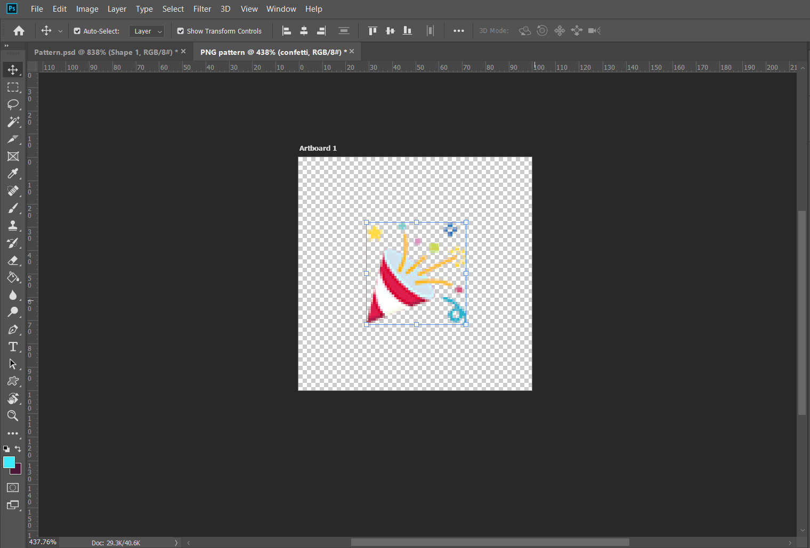Screen dimensions: 810x548
Task: Select the Magic Wand tool
Action: coord(13,122)
